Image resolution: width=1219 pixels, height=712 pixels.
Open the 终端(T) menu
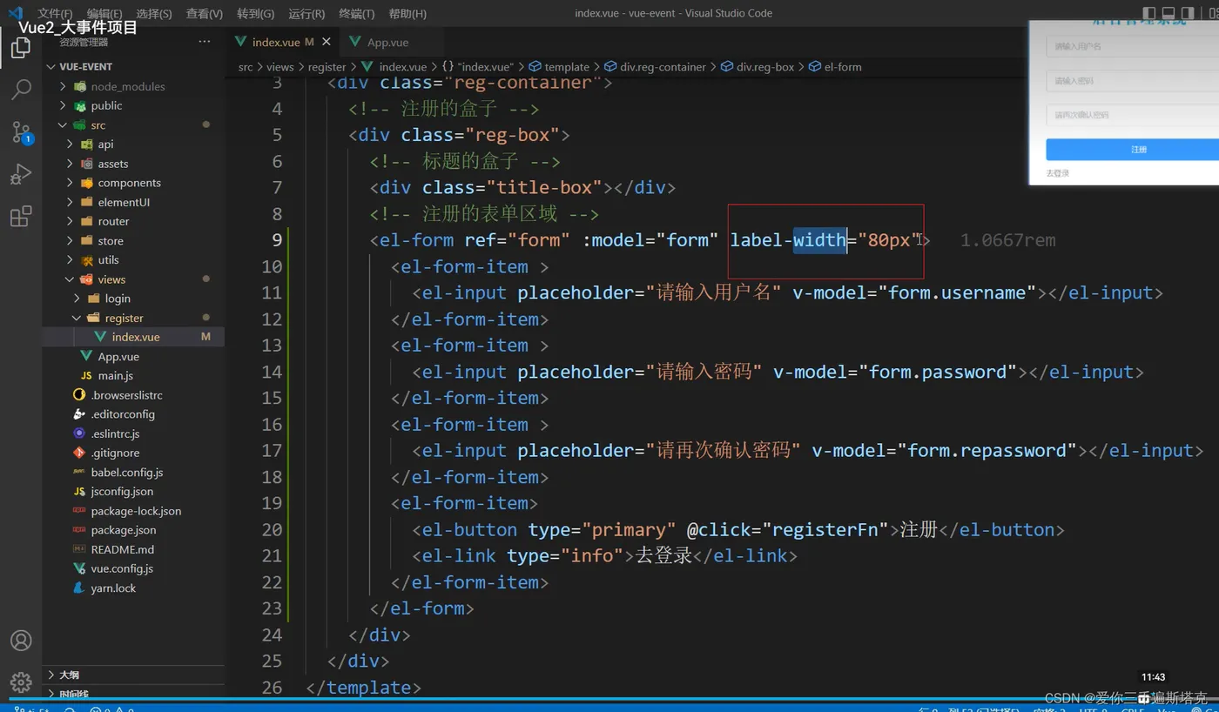356,14
